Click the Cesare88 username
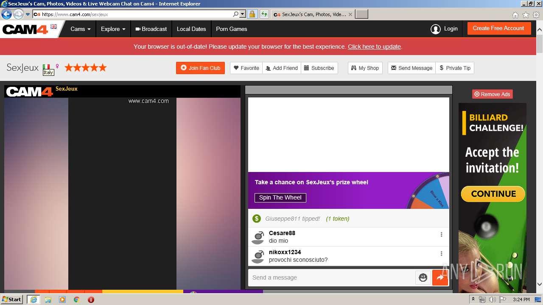Image resolution: width=543 pixels, height=305 pixels. [282, 233]
